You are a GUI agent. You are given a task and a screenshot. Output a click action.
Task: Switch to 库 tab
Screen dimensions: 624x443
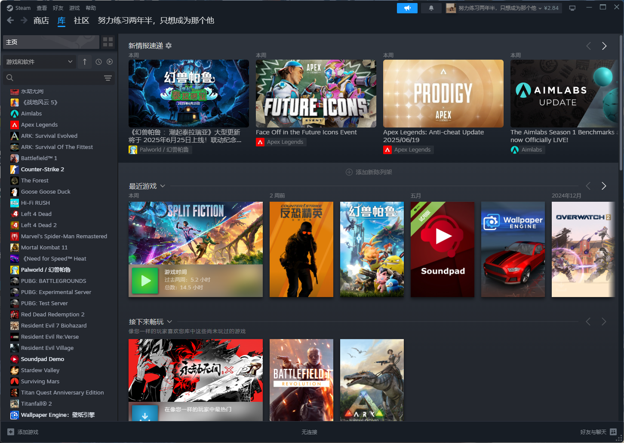pyautogui.click(x=61, y=21)
